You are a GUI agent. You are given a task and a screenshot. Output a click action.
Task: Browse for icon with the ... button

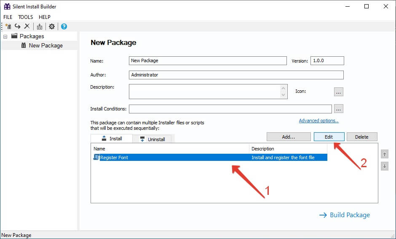point(338,92)
